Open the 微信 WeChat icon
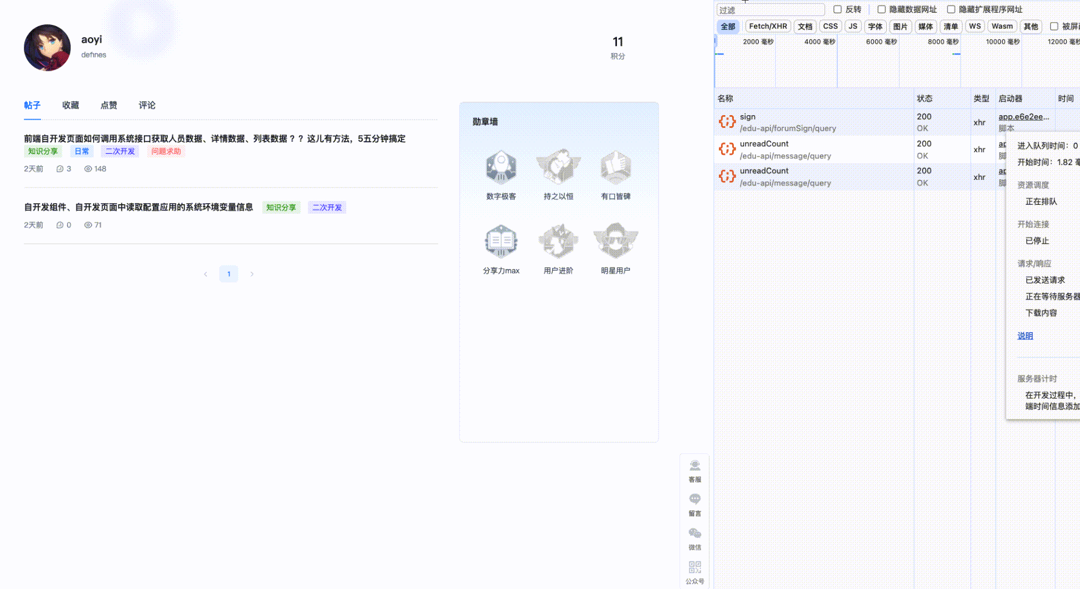This screenshot has height=589, width=1080. [695, 533]
